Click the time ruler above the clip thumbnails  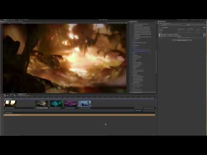[79, 97]
